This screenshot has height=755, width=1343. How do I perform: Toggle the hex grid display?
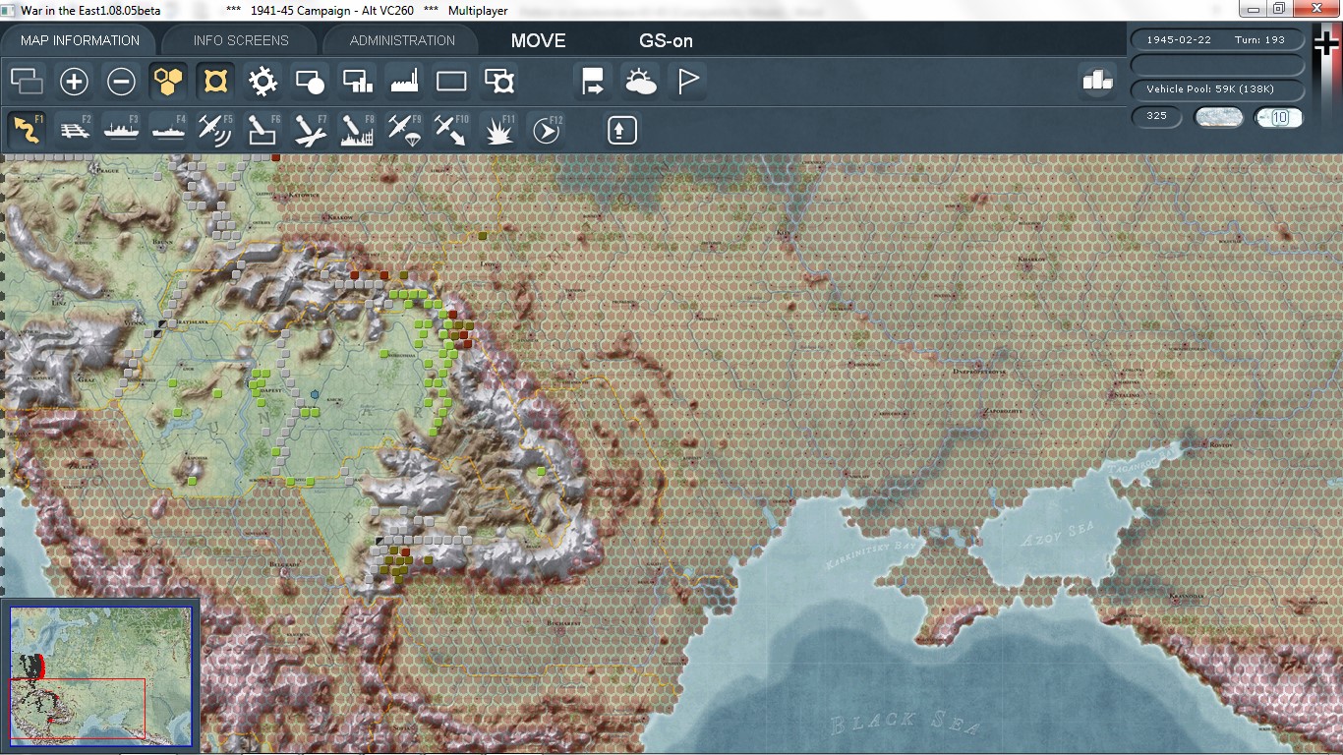(x=168, y=81)
